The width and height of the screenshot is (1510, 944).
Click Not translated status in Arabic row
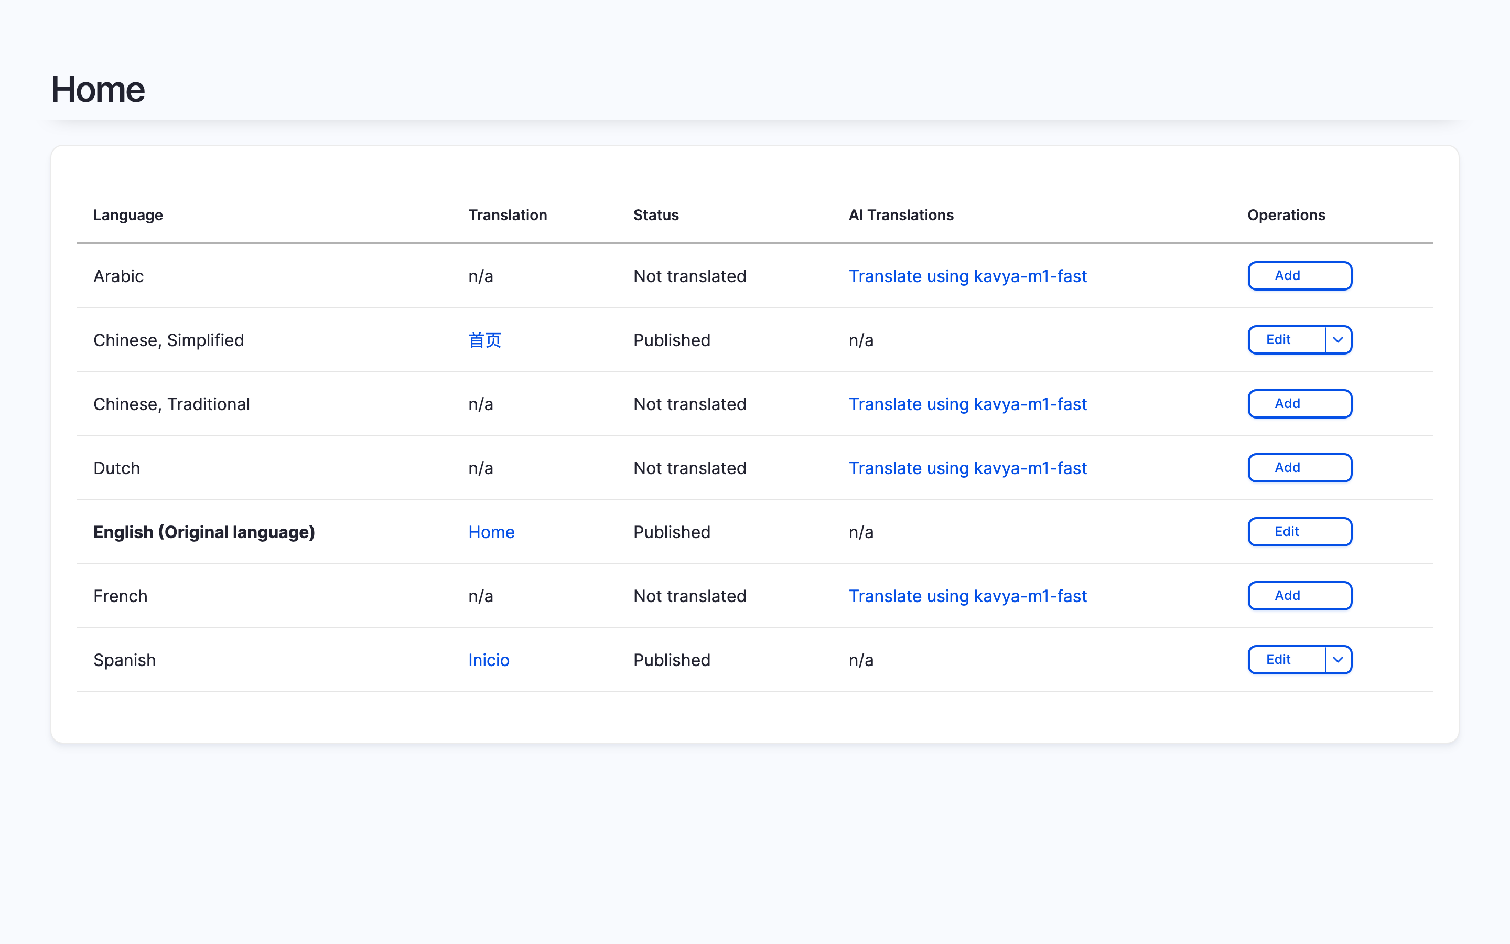(689, 276)
